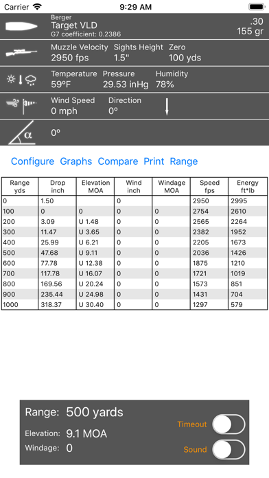Select the Berger Target VLD bullet name

coord(74,25)
